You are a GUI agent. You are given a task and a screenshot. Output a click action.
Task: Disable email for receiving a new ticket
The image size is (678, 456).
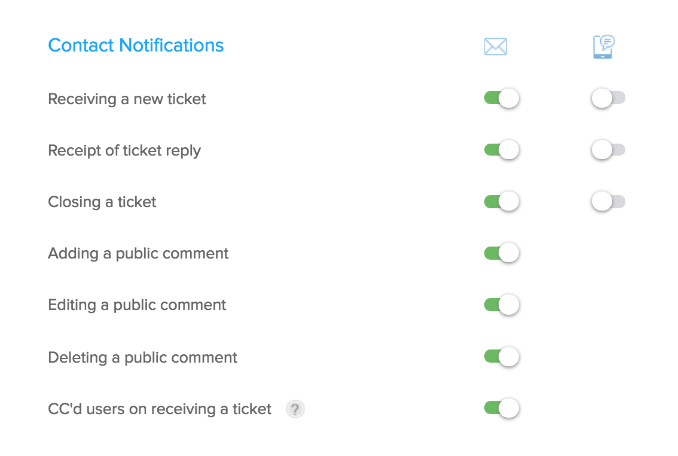coord(501,98)
